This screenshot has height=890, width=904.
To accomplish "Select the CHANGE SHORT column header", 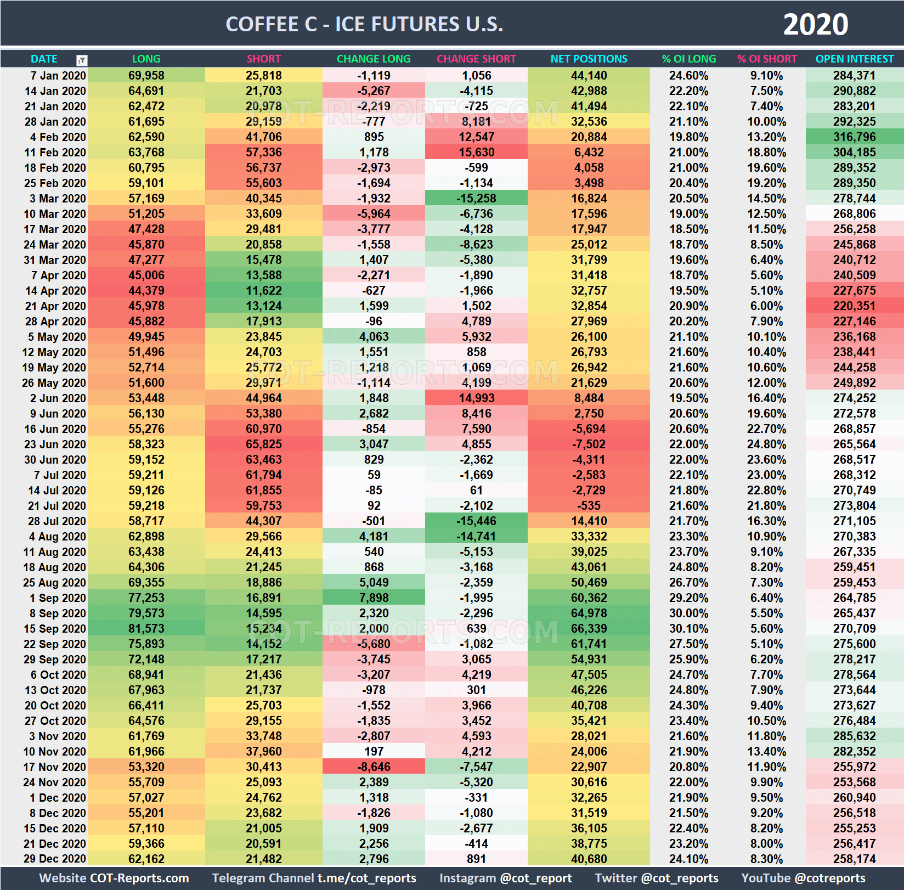I will pyautogui.click(x=476, y=59).
